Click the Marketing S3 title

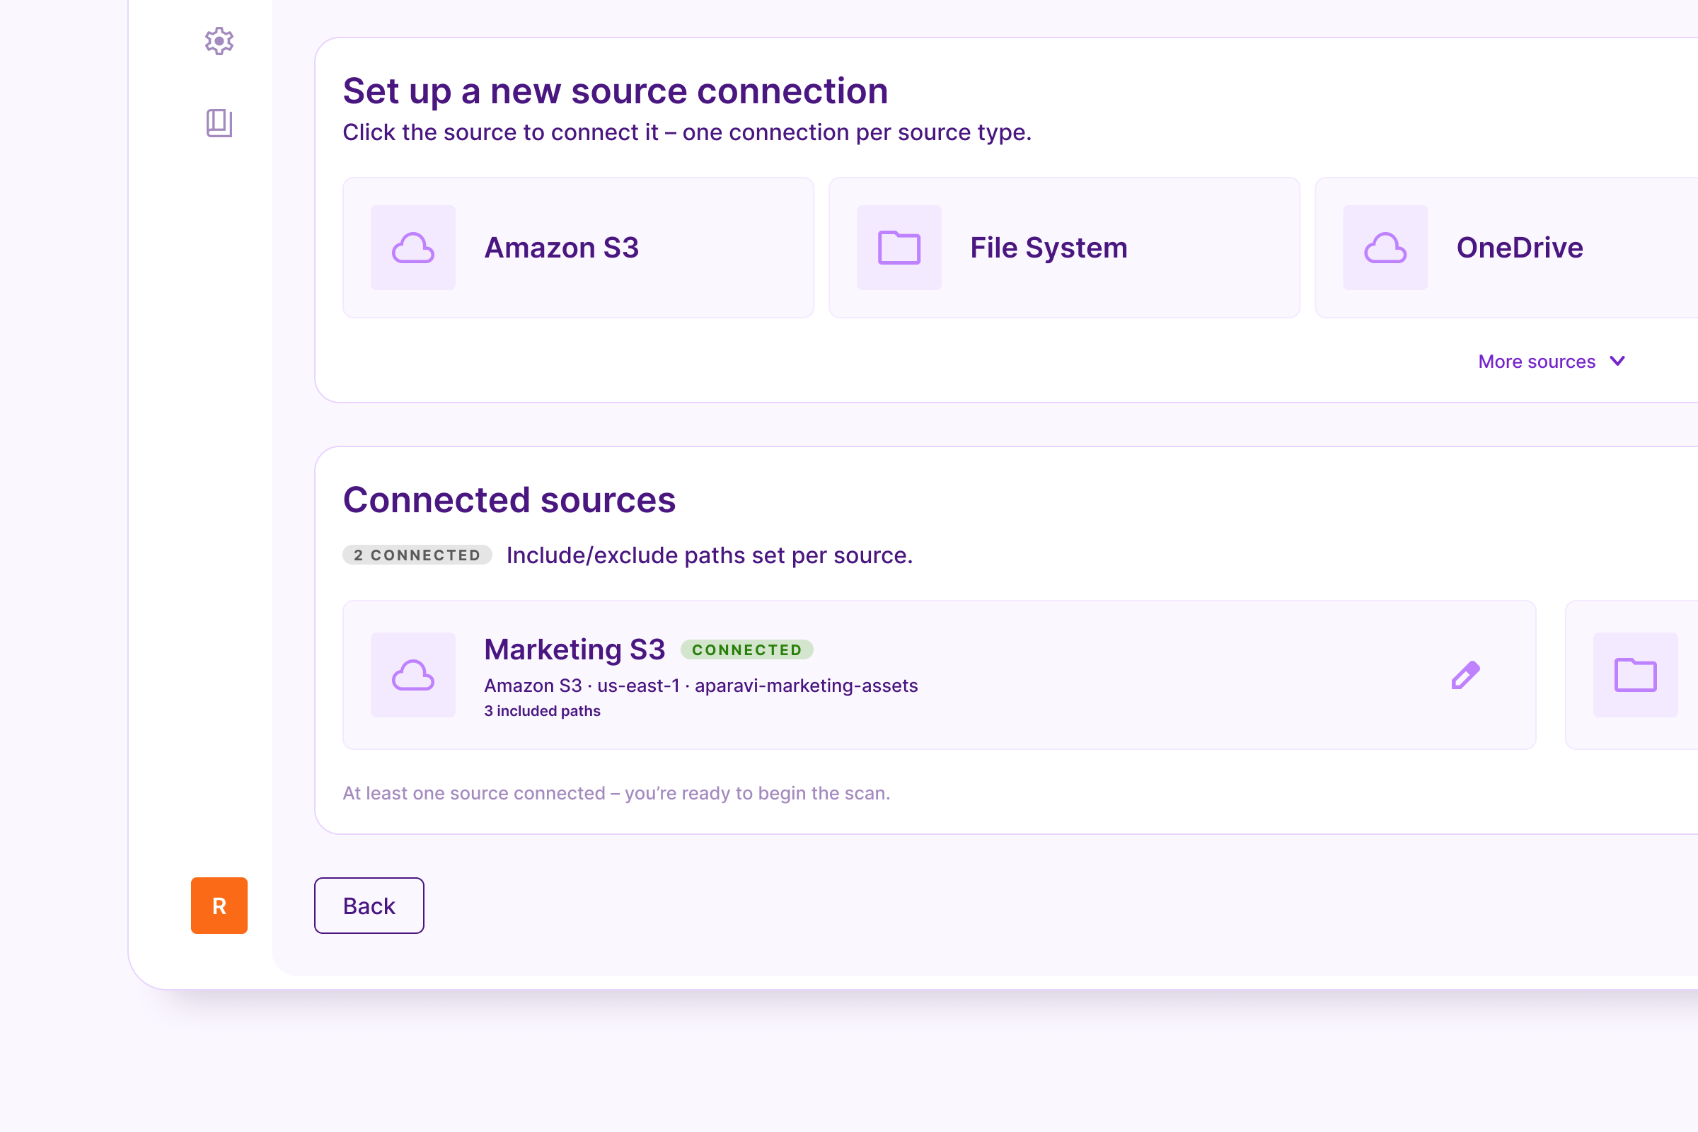pos(574,649)
